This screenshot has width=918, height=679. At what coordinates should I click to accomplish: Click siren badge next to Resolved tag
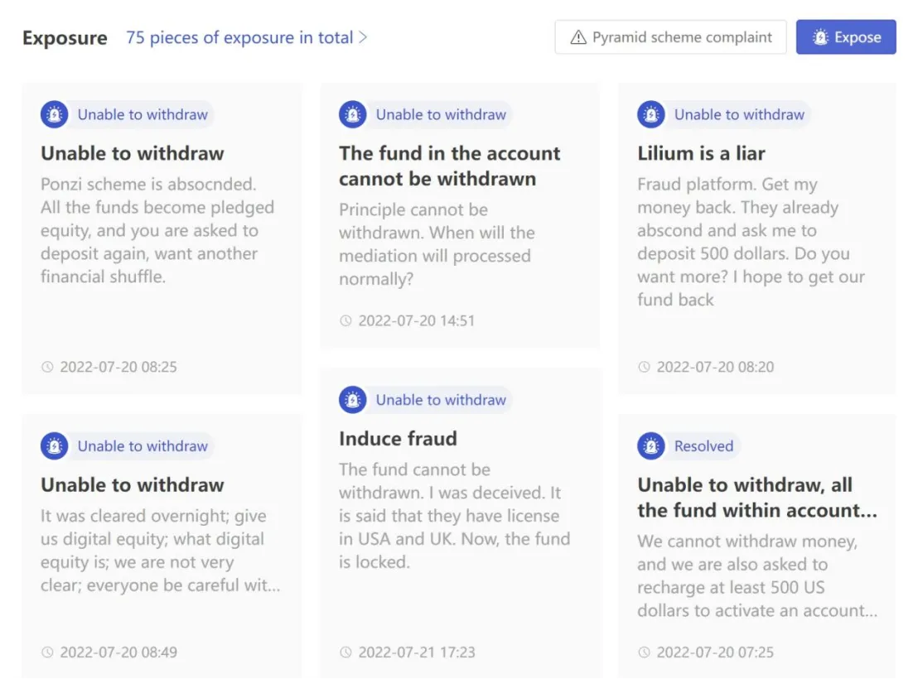651,446
